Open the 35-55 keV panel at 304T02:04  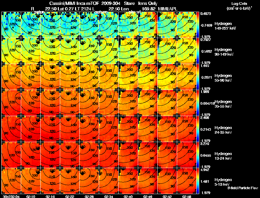coord(11,103)
